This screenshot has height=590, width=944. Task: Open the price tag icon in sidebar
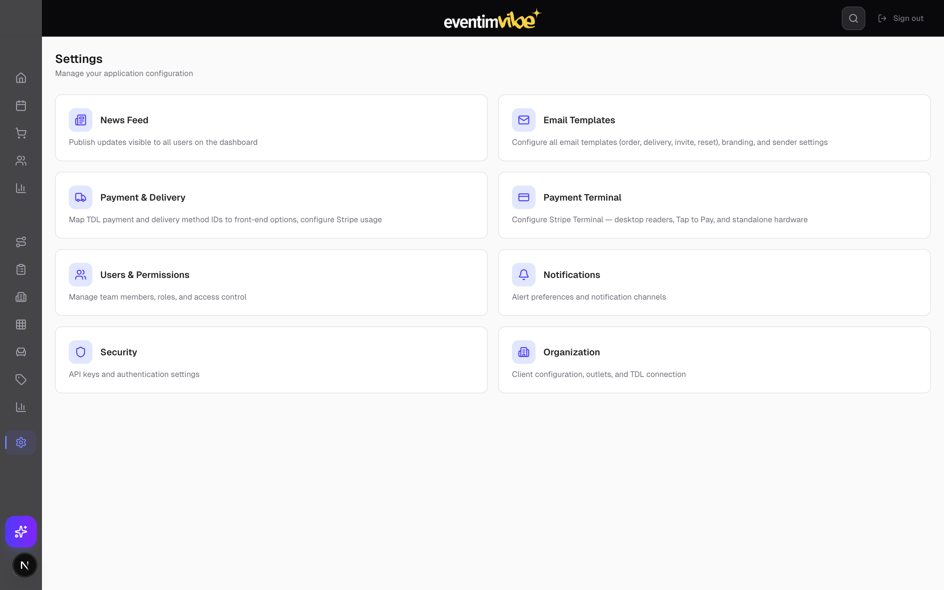click(x=21, y=380)
